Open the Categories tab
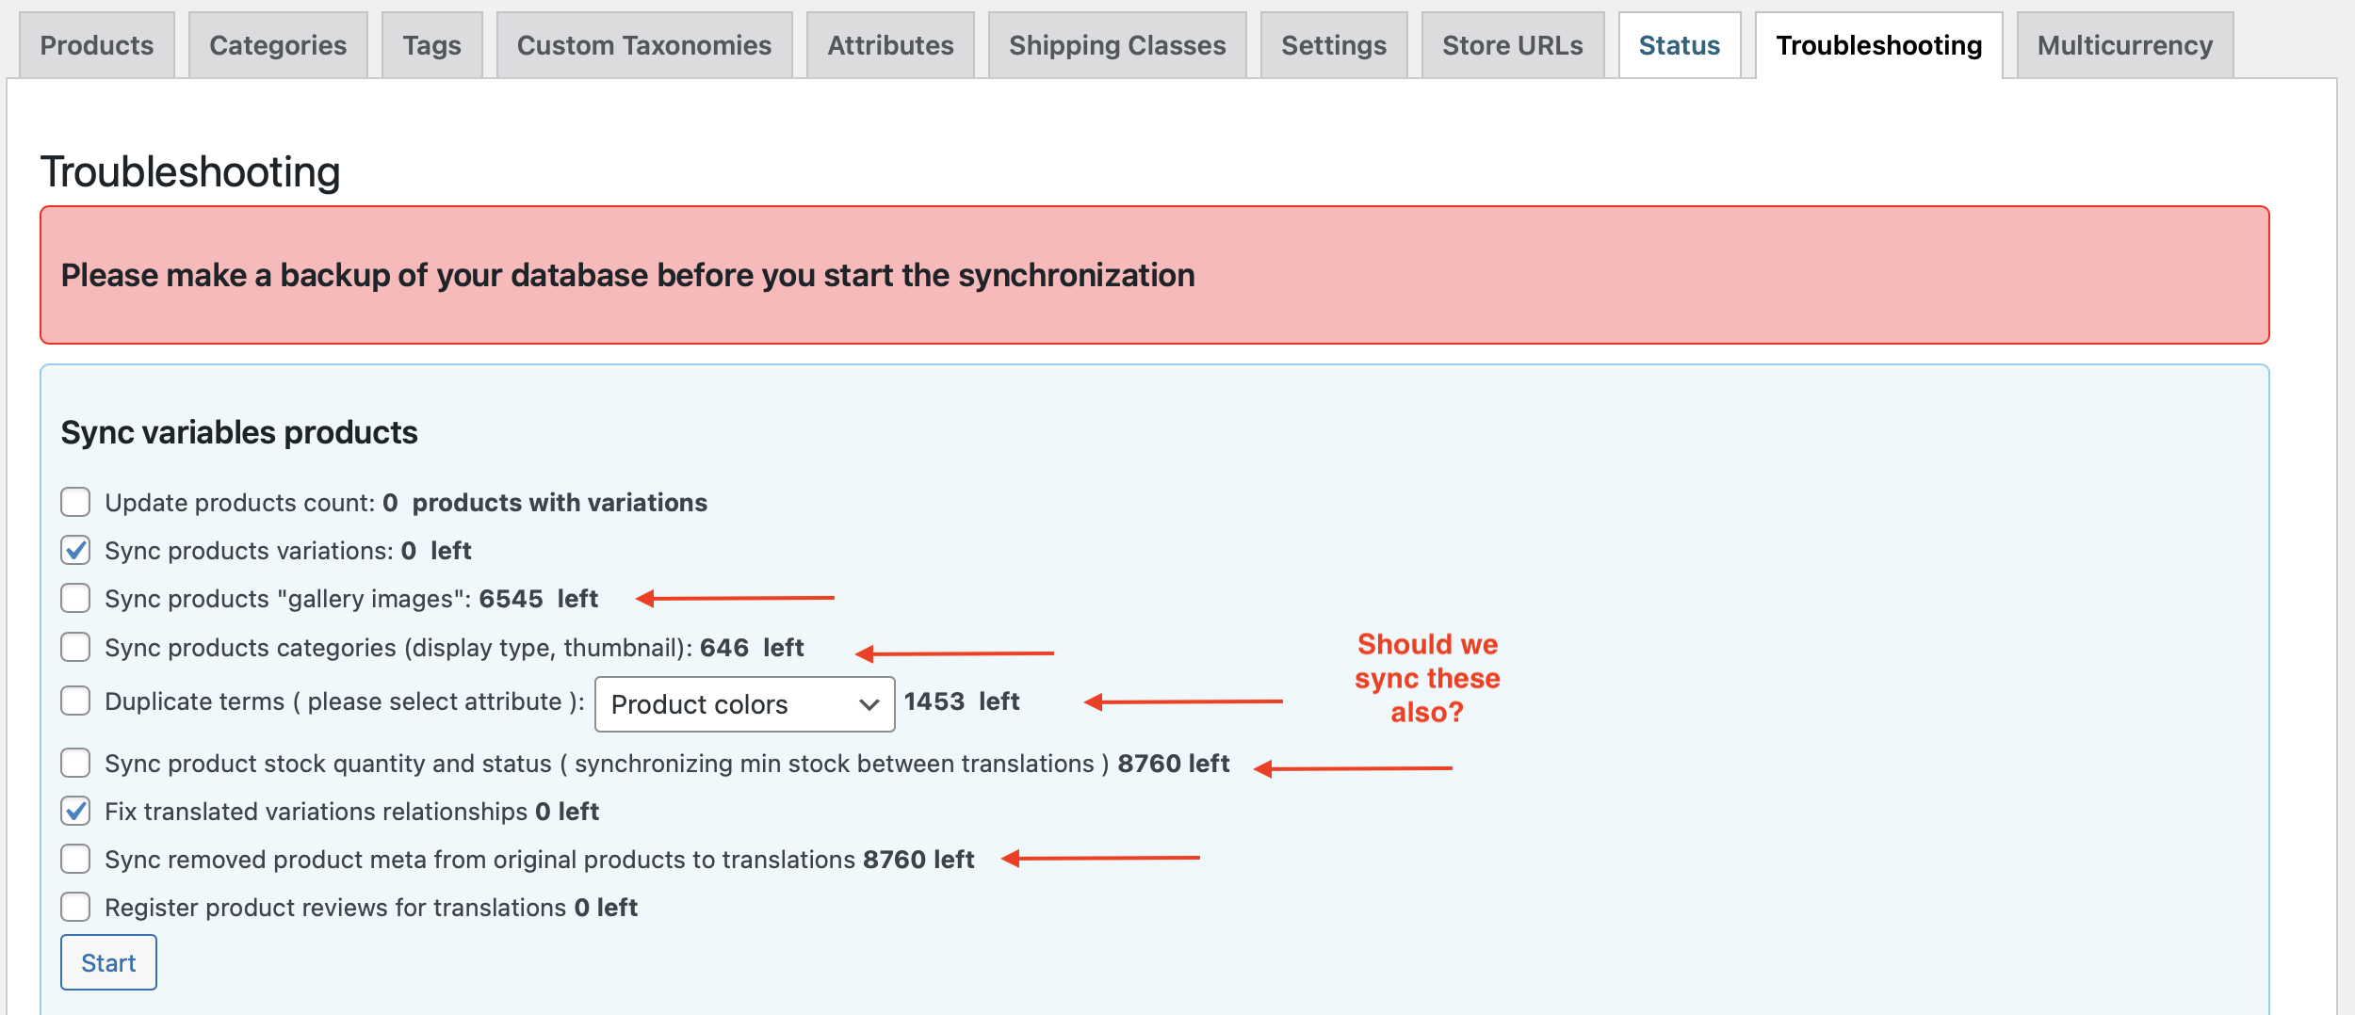Image resolution: width=2355 pixels, height=1015 pixels. pyautogui.click(x=278, y=45)
